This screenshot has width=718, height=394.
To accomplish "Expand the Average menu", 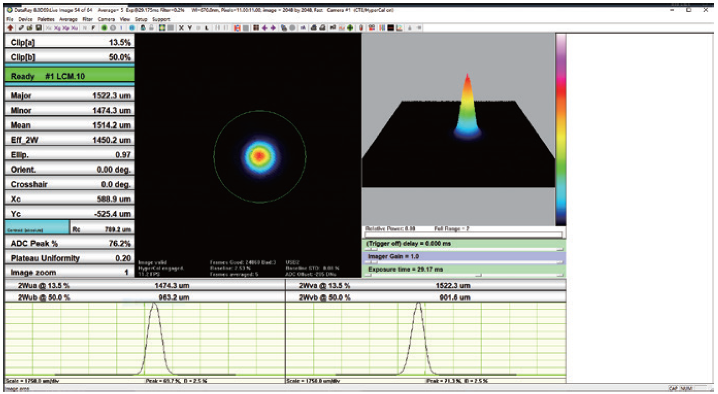I will tap(68, 19).
